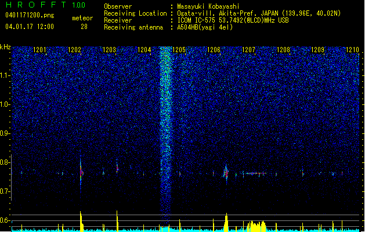This screenshot has height=232, width=365.
Task: Click the 1209 time marker
Action: click(x=318, y=50)
